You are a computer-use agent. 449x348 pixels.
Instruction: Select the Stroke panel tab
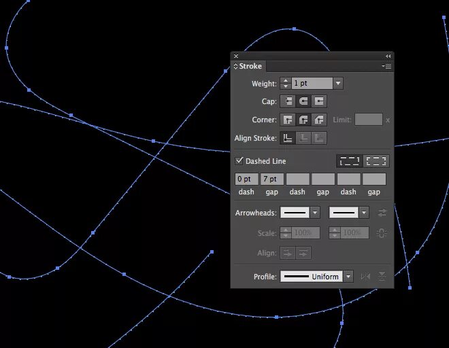click(x=249, y=66)
